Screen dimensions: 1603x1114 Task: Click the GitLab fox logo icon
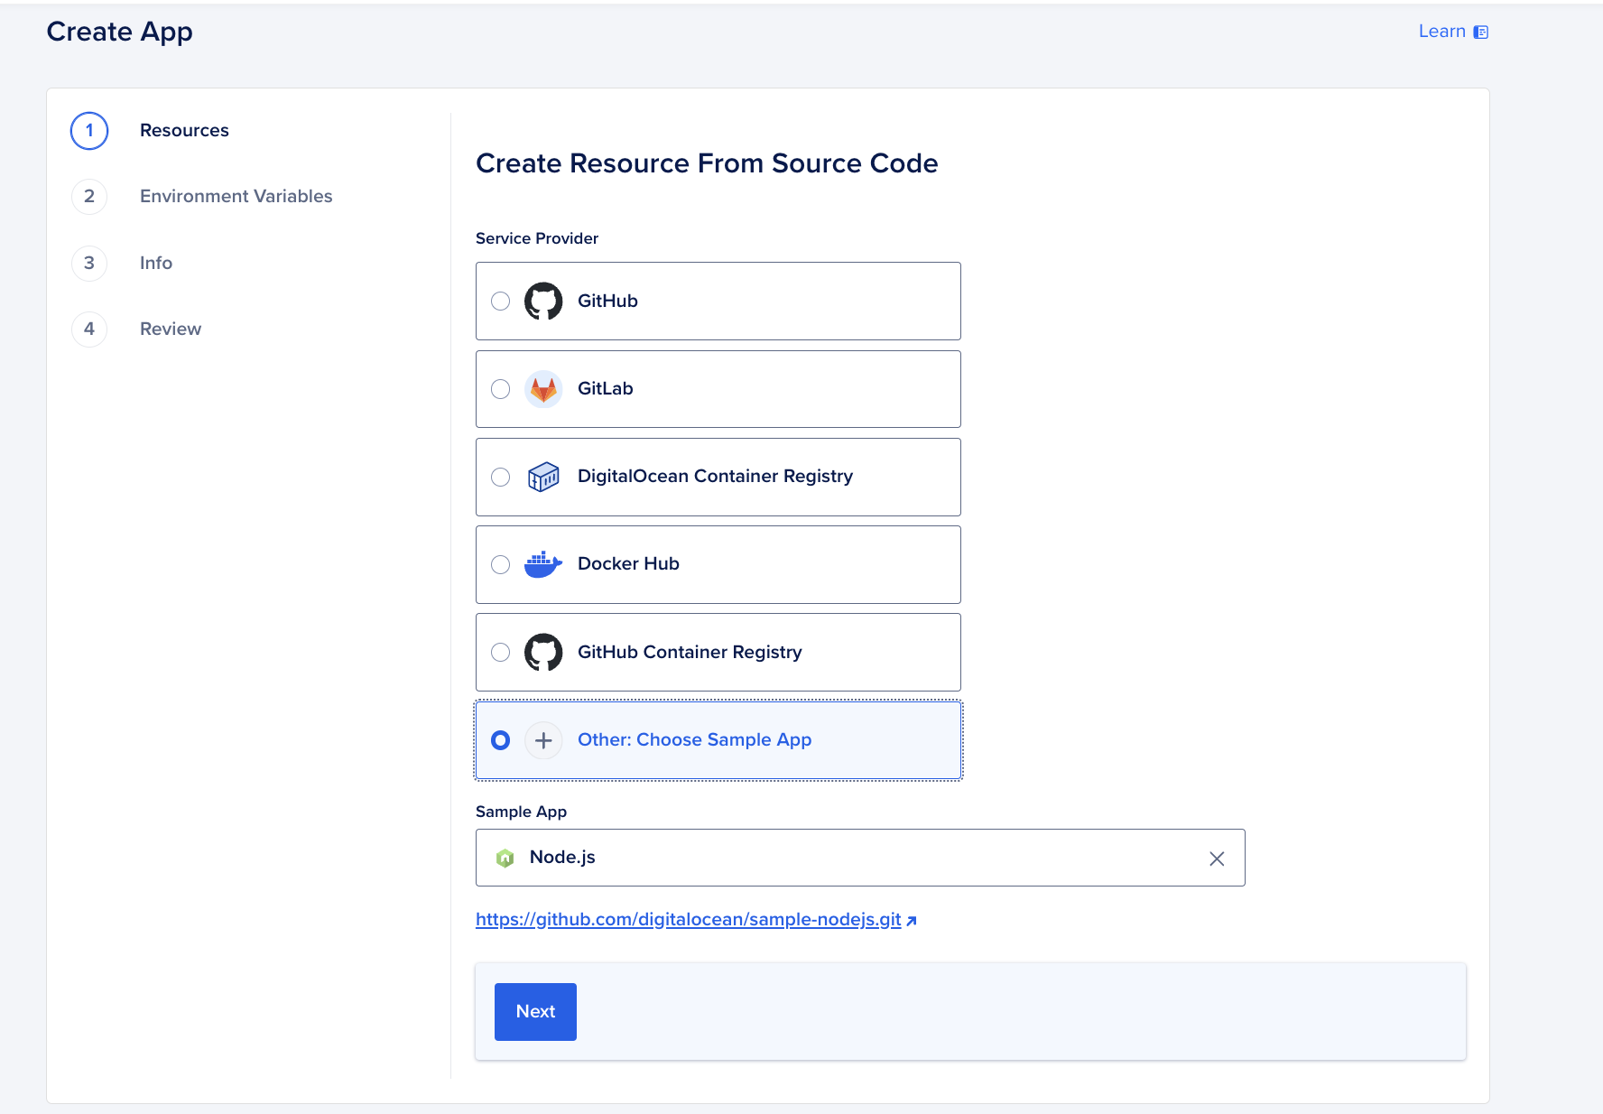tap(543, 389)
